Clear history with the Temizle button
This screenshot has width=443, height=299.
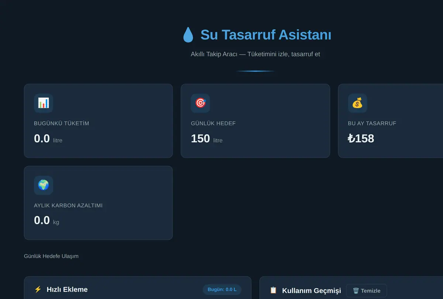click(367, 291)
